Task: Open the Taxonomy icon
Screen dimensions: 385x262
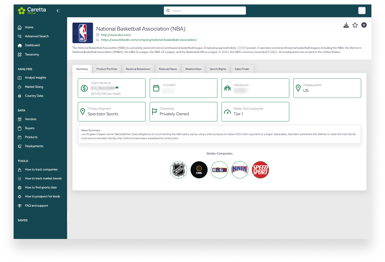Action: [x=20, y=54]
